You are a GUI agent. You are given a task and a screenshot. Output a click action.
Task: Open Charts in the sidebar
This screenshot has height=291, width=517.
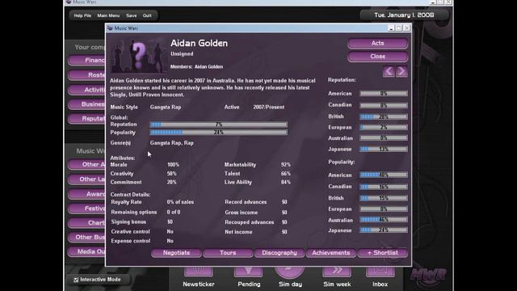(86, 223)
